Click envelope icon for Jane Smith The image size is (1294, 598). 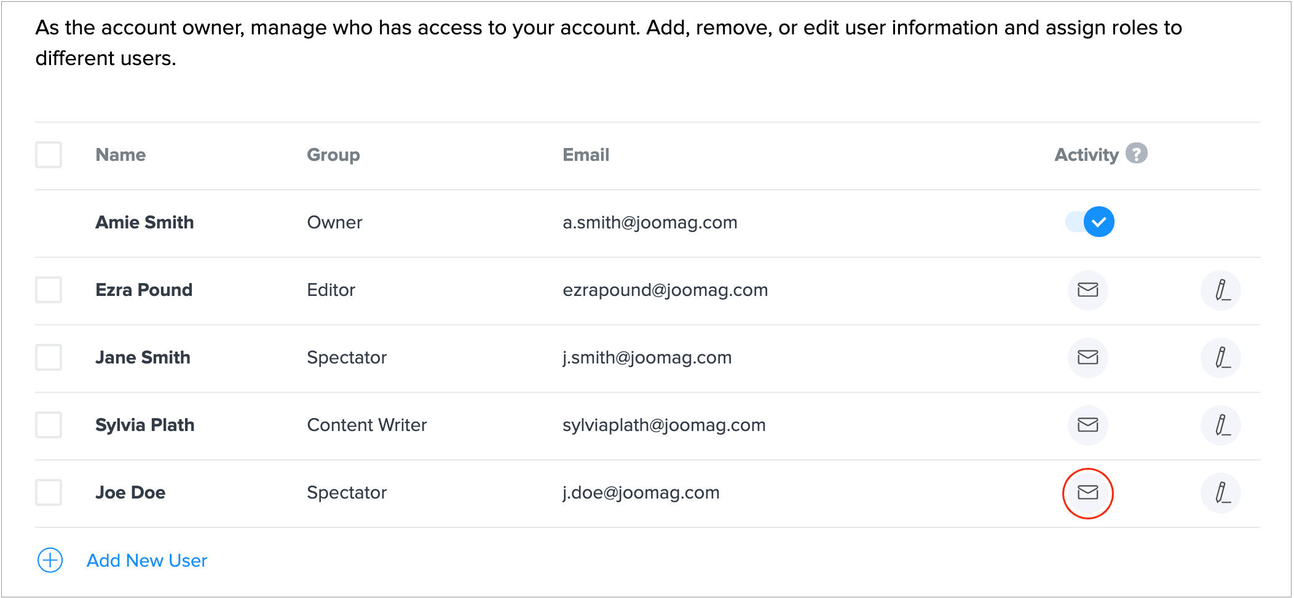tap(1087, 357)
